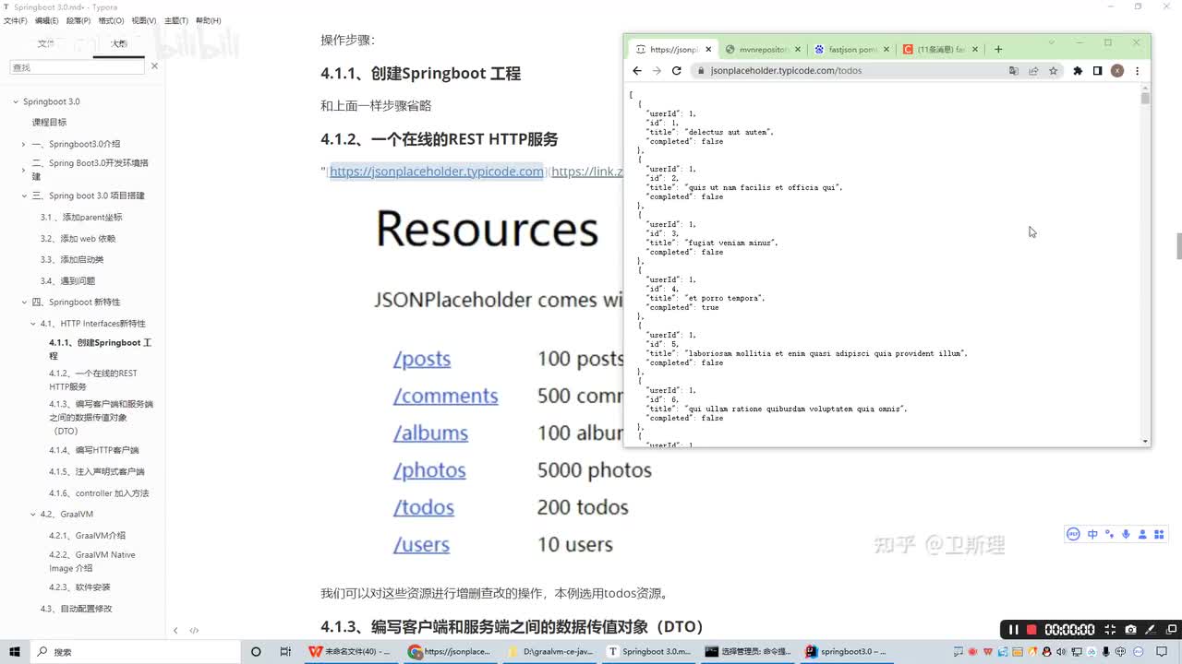Open the 主题(T) menu
The width and height of the screenshot is (1182, 664).
coord(176,20)
